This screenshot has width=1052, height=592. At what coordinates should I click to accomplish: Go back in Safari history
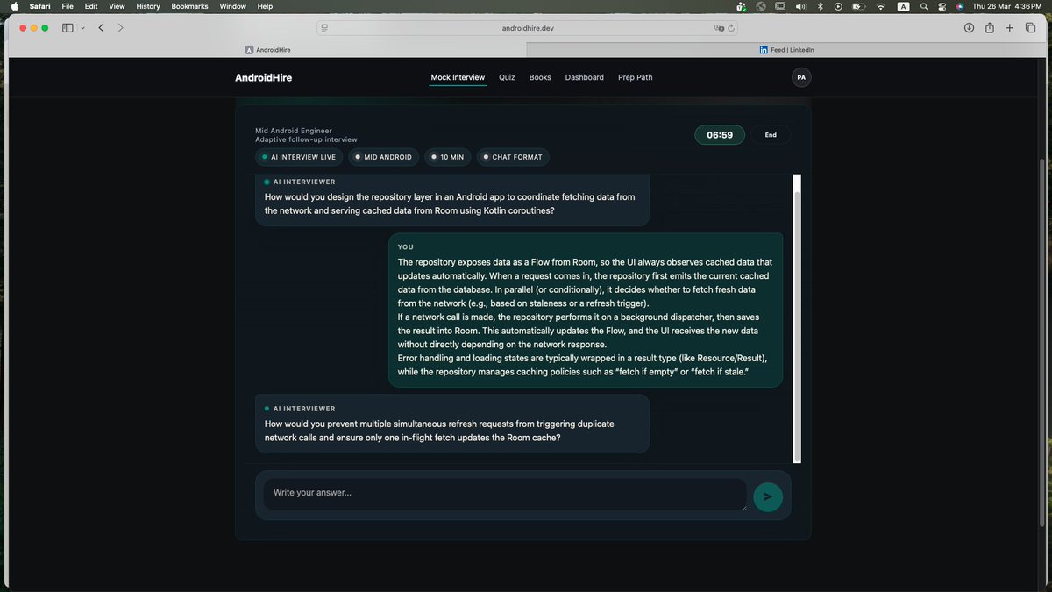102,28
